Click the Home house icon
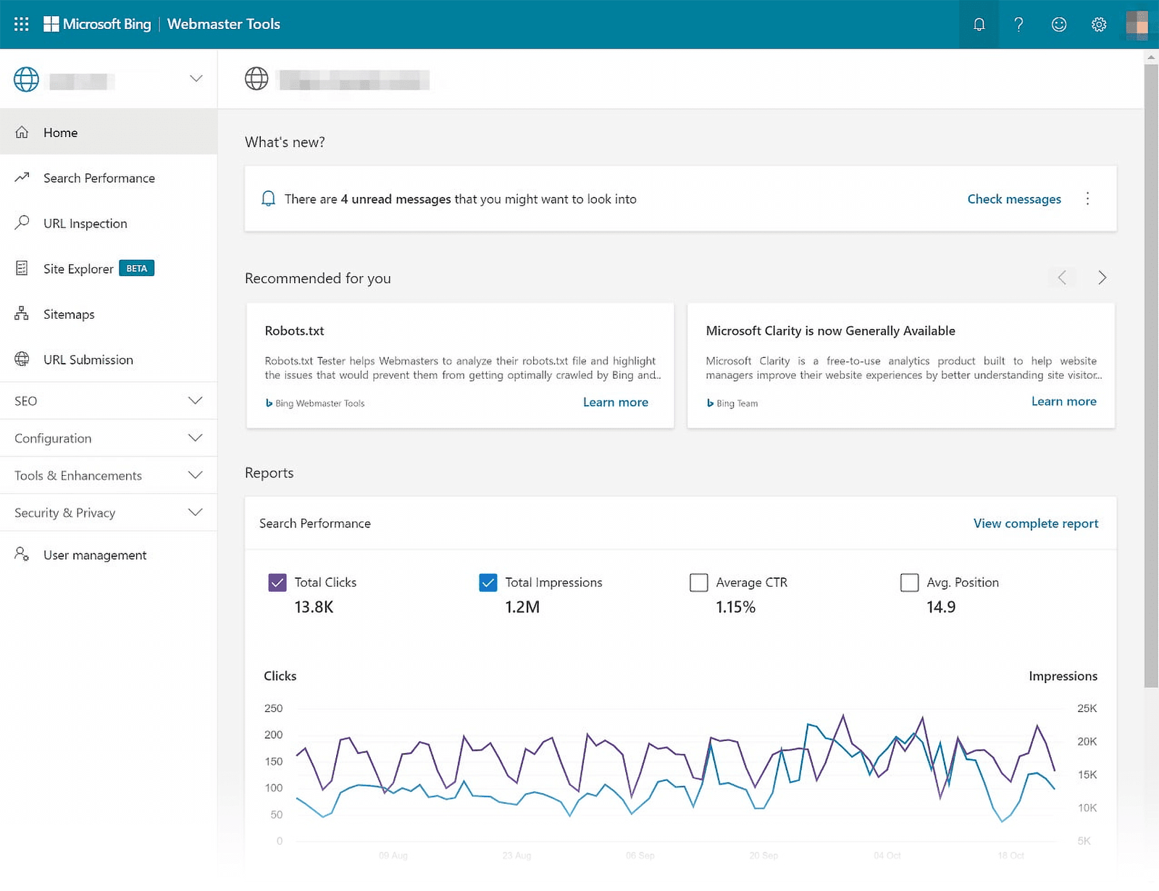This screenshot has width=1159, height=891. click(22, 132)
